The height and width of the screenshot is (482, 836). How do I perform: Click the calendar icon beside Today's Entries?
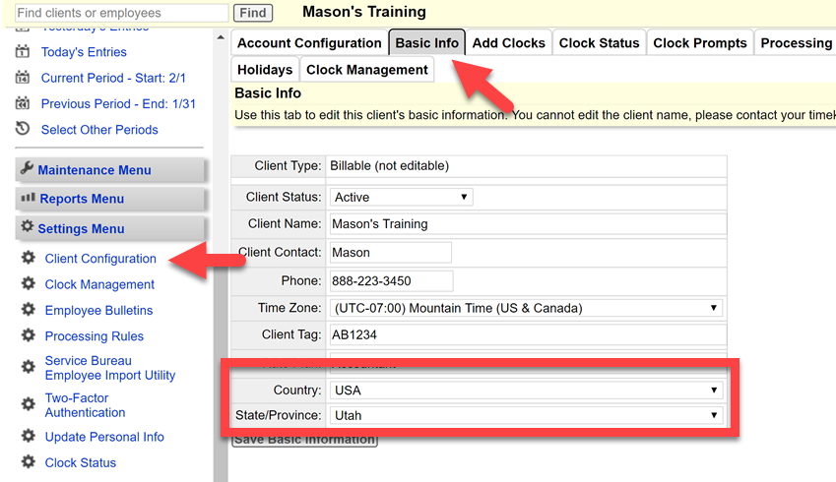click(x=22, y=52)
